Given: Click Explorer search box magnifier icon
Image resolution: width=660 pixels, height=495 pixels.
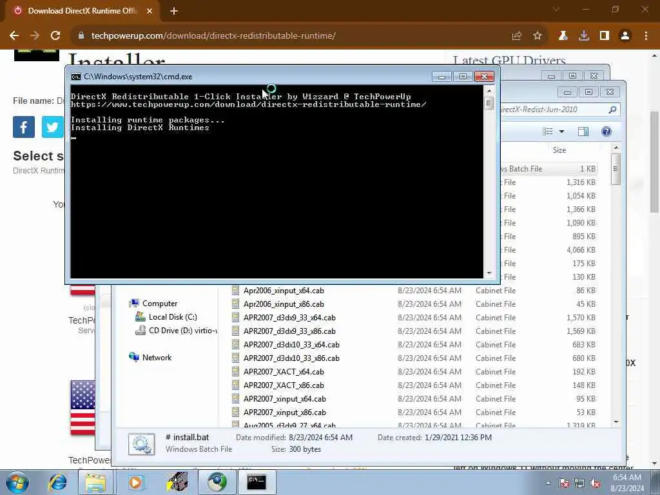Looking at the screenshot, I should coord(612,110).
